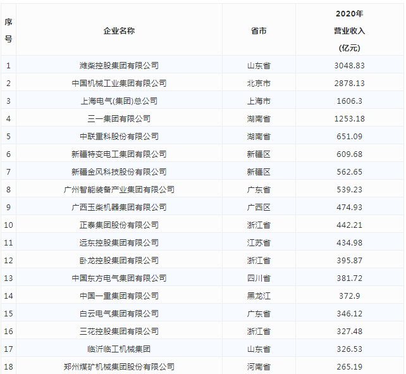
Task: Click revenue value 265.19
Action: [x=349, y=367]
